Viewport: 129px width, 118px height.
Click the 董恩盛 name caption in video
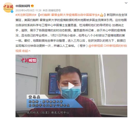34,97
